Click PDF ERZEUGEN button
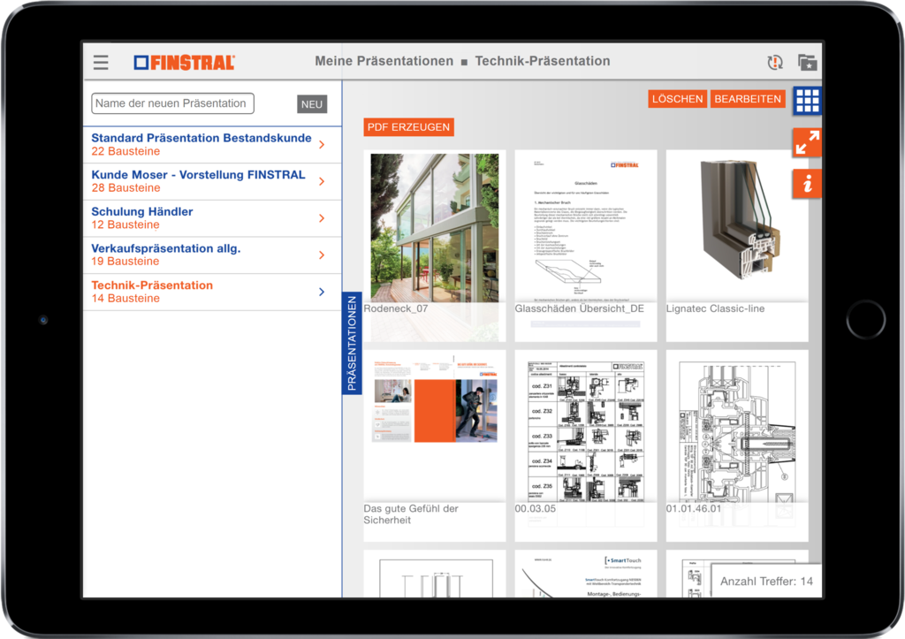905x639 pixels. (408, 127)
